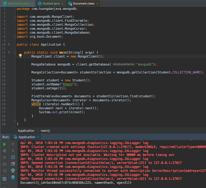Click studentCollection variable on line 17

click(x=95, y=72)
